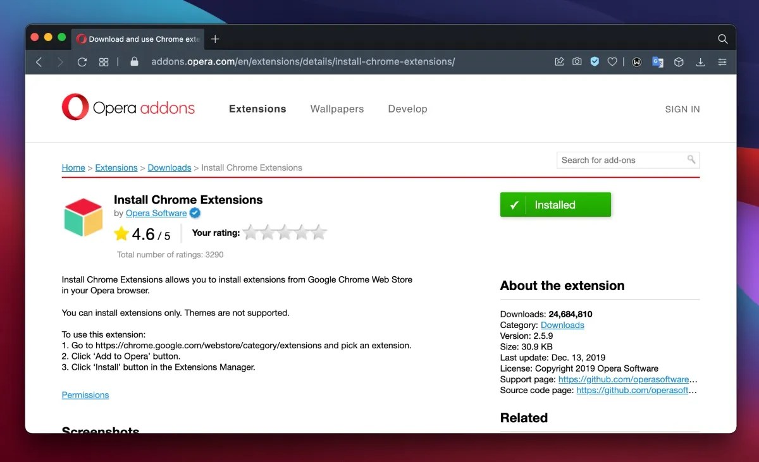Image resolution: width=759 pixels, height=462 pixels.
Task: Click the Opera addons logo
Action: click(128, 107)
